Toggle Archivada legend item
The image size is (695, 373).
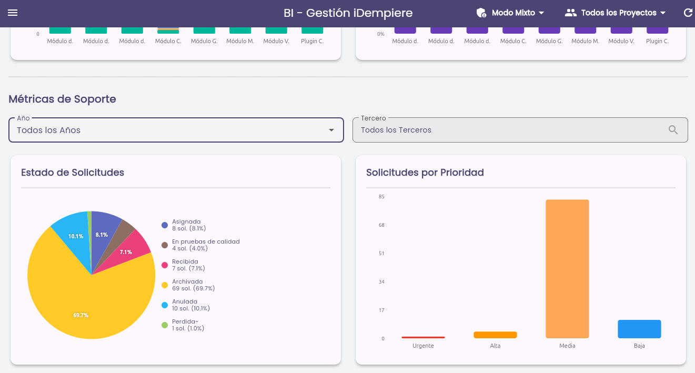coord(188,285)
